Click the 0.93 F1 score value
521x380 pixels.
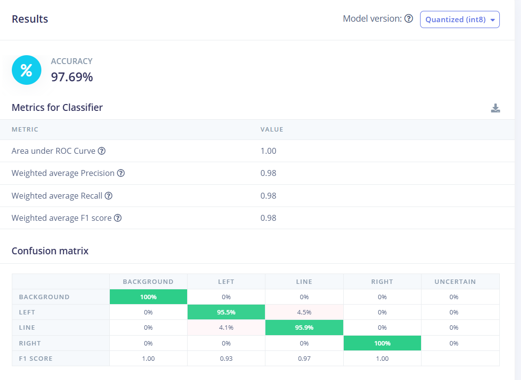(226, 358)
